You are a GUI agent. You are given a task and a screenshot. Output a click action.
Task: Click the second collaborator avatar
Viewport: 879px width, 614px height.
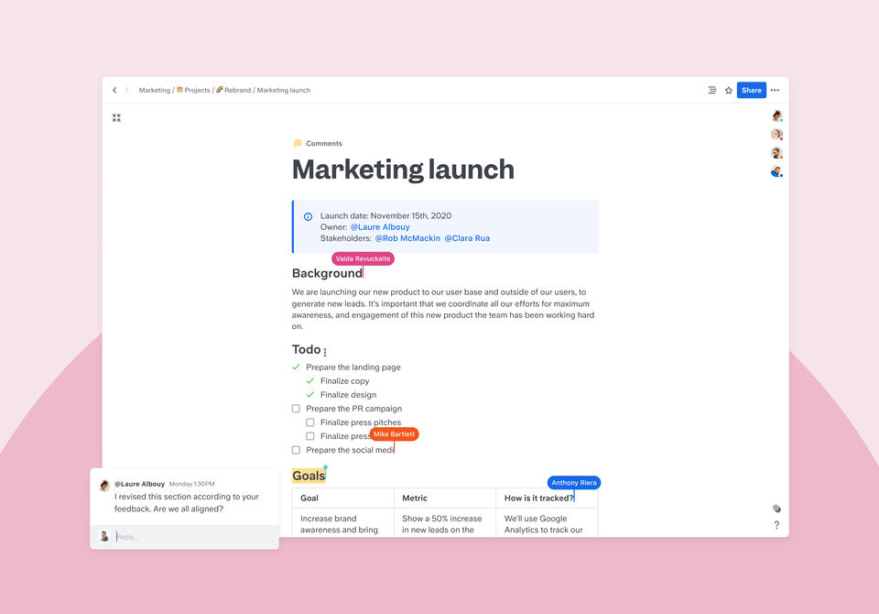tap(776, 134)
